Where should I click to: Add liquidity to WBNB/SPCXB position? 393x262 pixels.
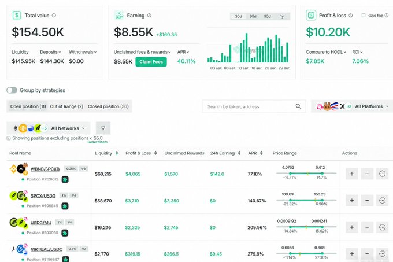click(x=352, y=174)
